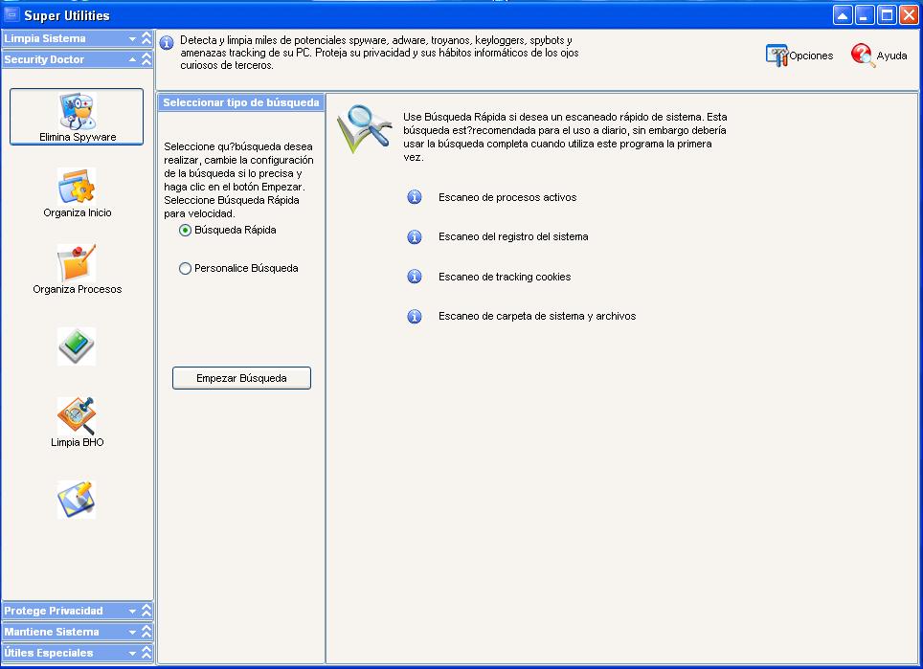Click the magnifying glass book icon
Viewport: 923px width, 669px height.
point(365,128)
